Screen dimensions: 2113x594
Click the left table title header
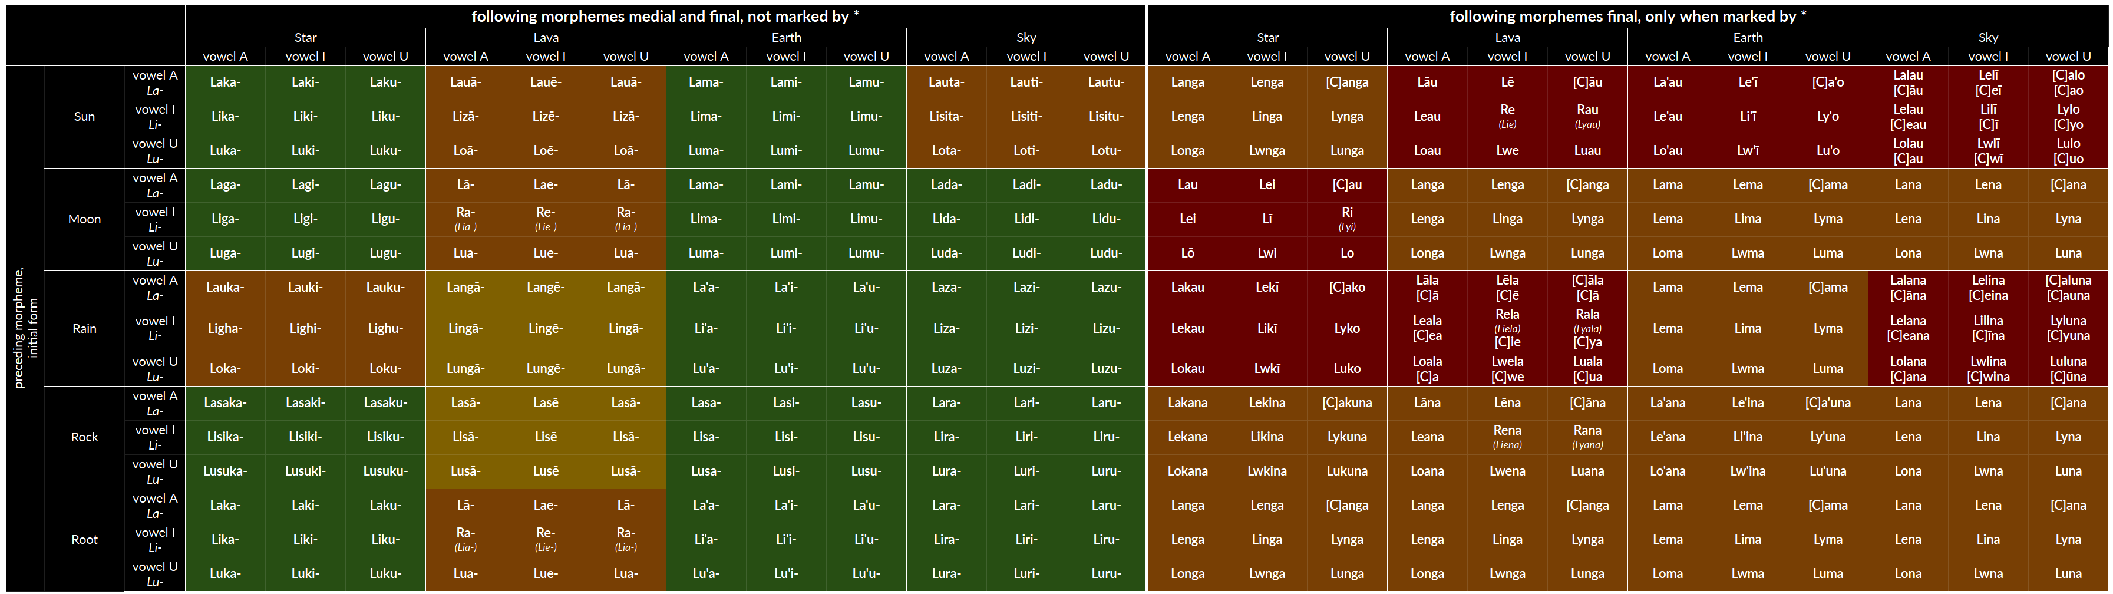[665, 16]
